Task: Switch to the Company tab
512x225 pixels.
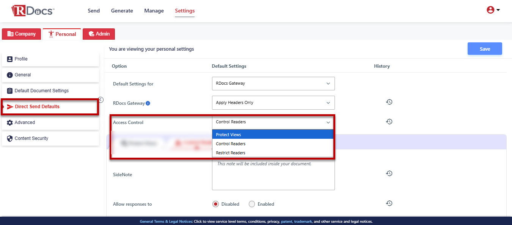Action: [22, 34]
